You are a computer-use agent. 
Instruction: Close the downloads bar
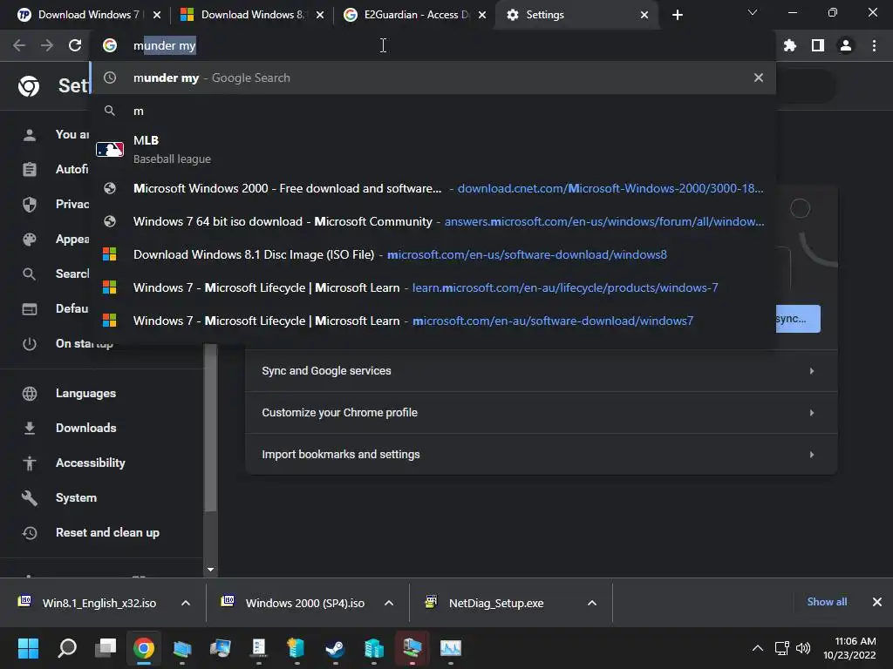877,602
